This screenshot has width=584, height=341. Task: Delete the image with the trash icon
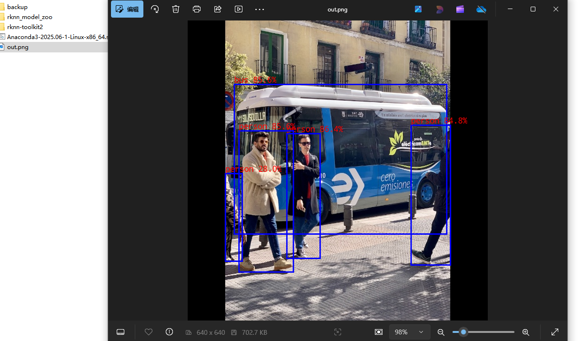point(176,9)
